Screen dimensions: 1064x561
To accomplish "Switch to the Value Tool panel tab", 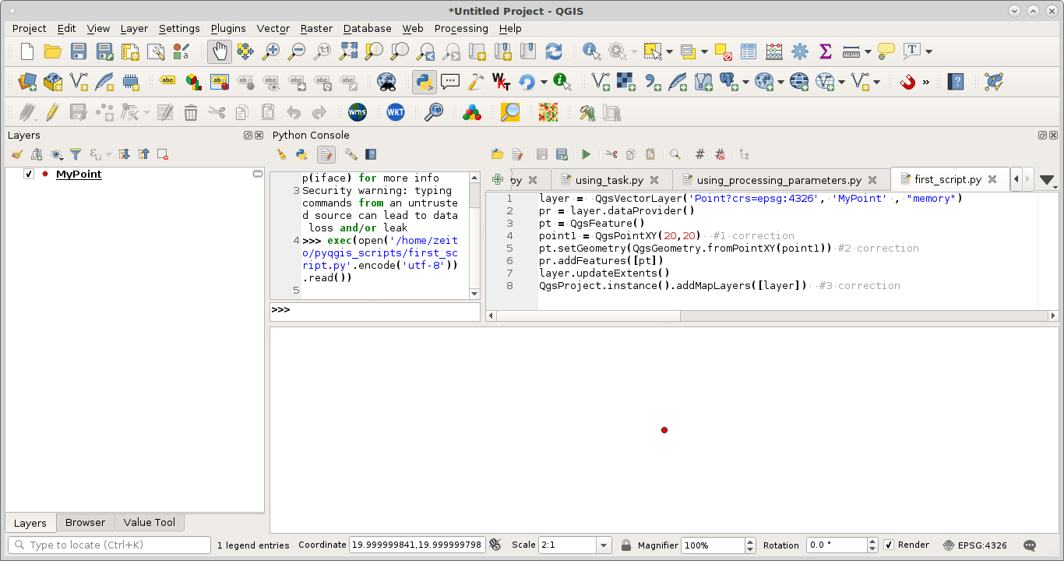I will 150,523.
